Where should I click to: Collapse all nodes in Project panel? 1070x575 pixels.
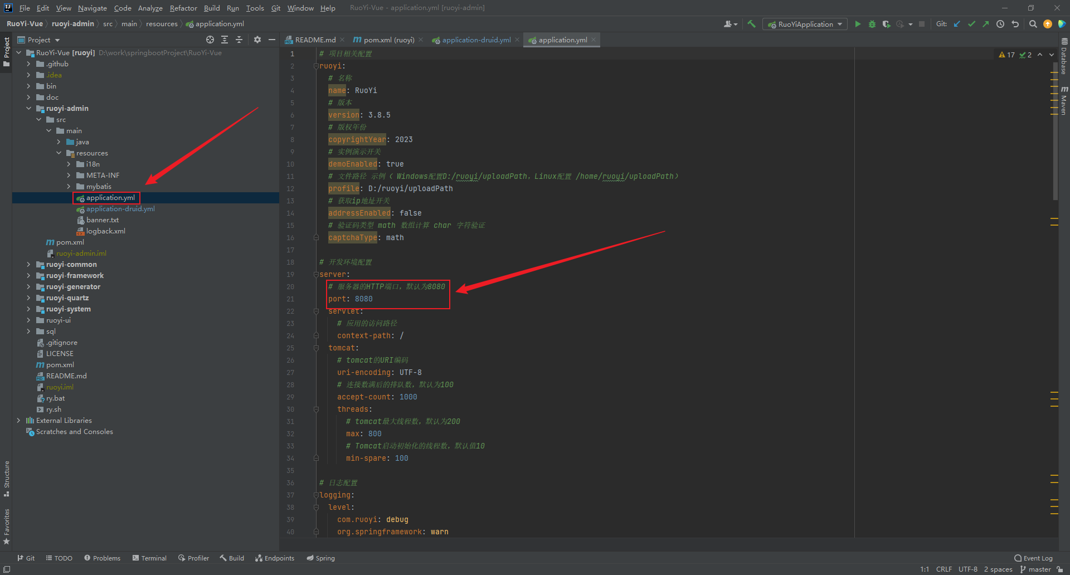(239, 40)
